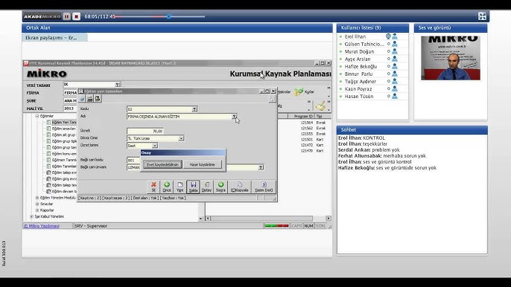The height and width of the screenshot is (287, 511).
Task: Click user icon beside Ayşe Arslan
Action: click(395, 59)
